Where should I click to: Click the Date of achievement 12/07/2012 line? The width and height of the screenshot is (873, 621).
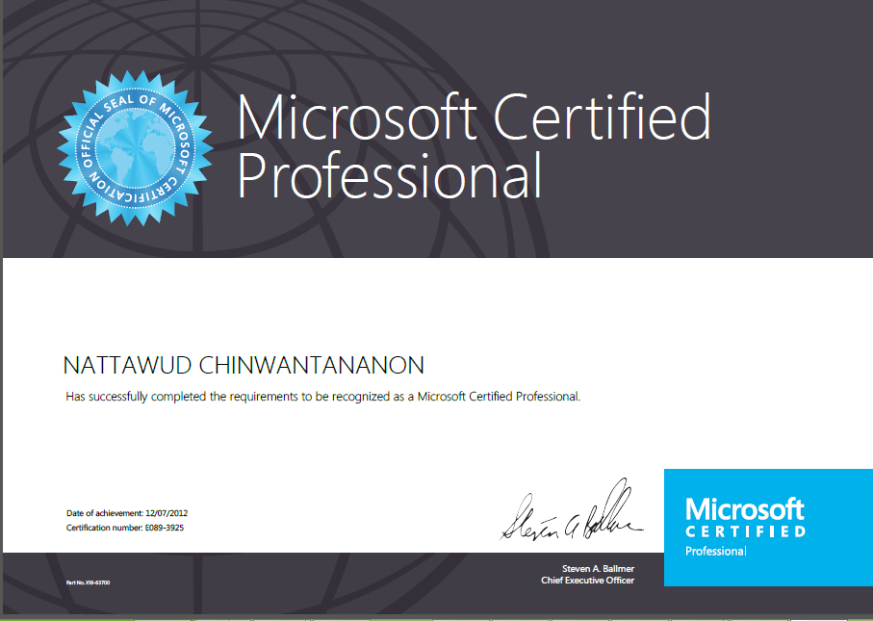pyautogui.click(x=127, y=513)
